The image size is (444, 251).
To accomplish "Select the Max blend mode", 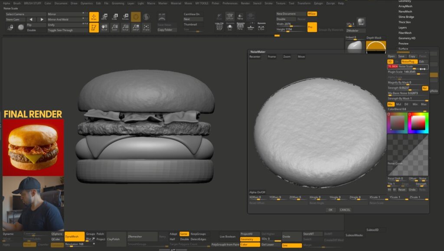I will pyautogui.click(x=424, y=104).
